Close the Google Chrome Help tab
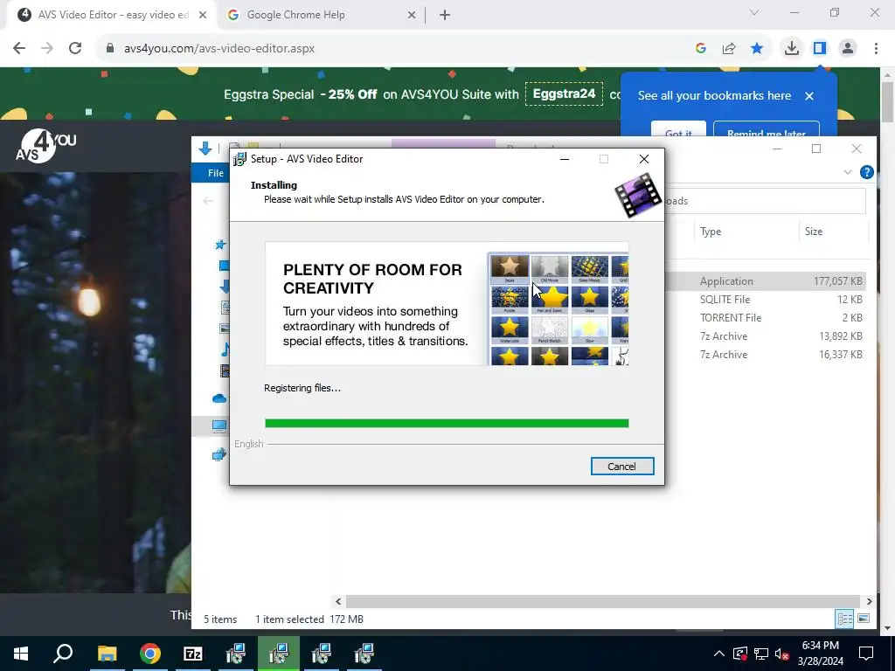Viewport: 895px width, 671px height. coord(412,16)
